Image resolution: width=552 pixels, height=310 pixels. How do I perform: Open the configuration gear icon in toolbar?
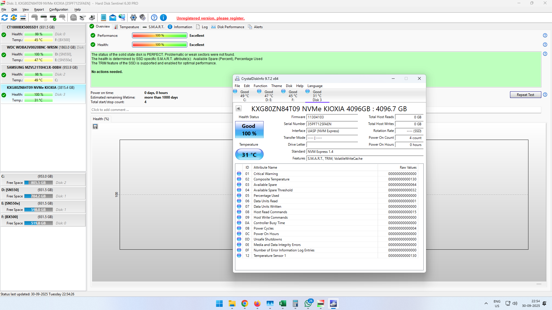click(x=133, y=18)
